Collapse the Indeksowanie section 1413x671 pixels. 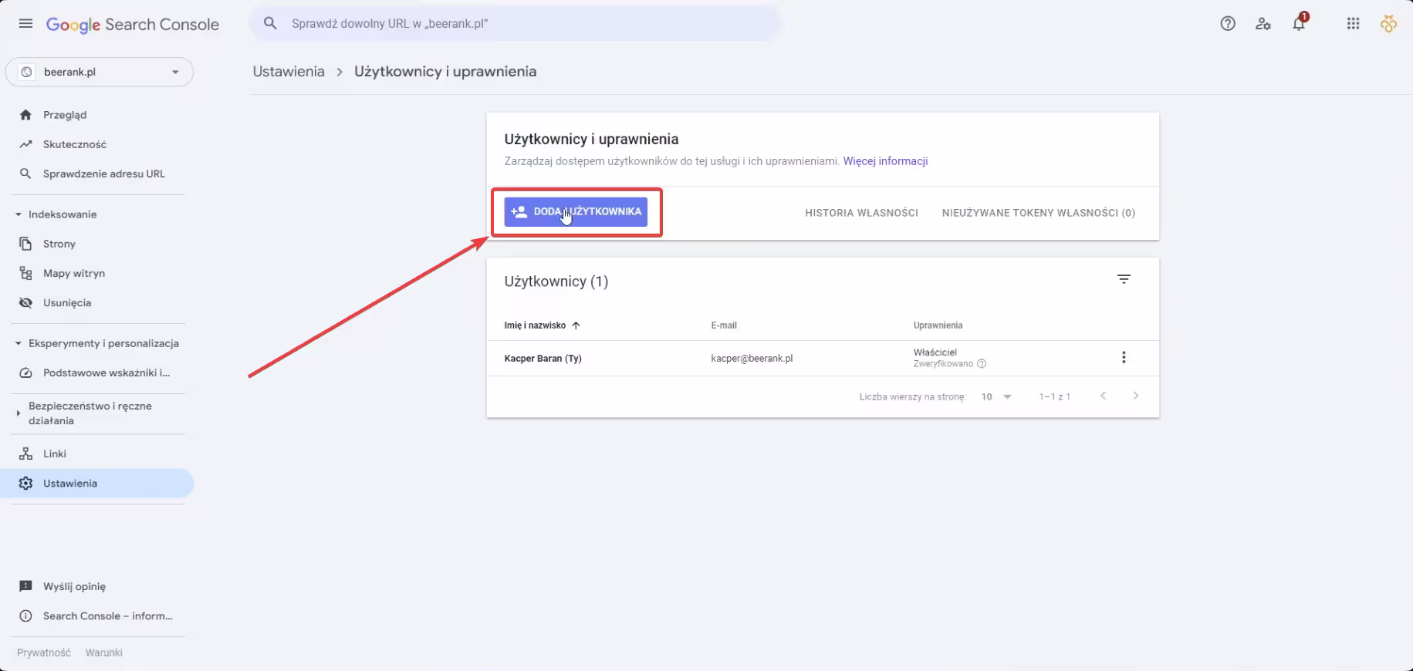[19, 214]
